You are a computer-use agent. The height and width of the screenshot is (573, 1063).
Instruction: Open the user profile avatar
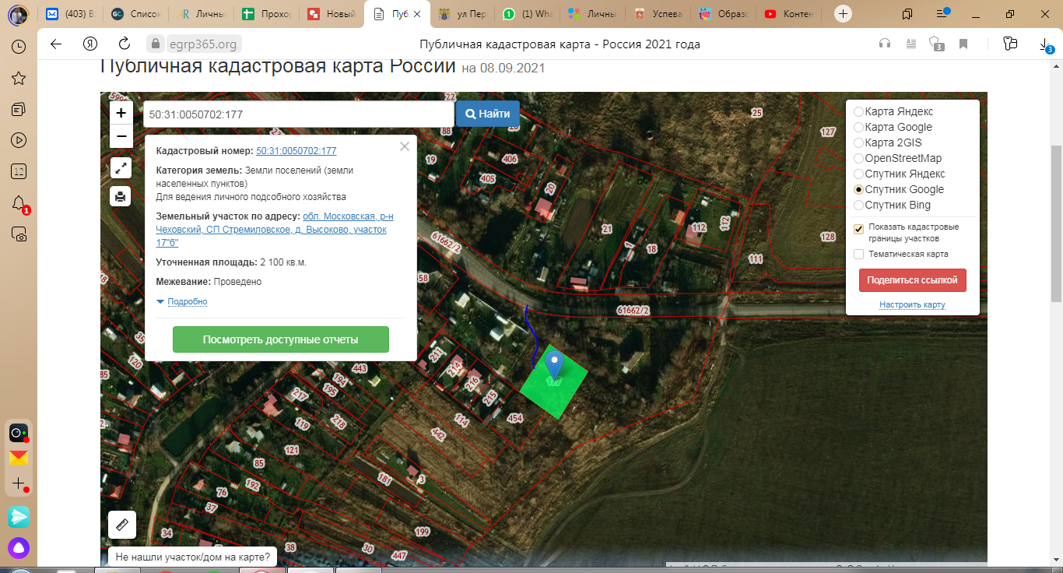[x=19, y=14]
